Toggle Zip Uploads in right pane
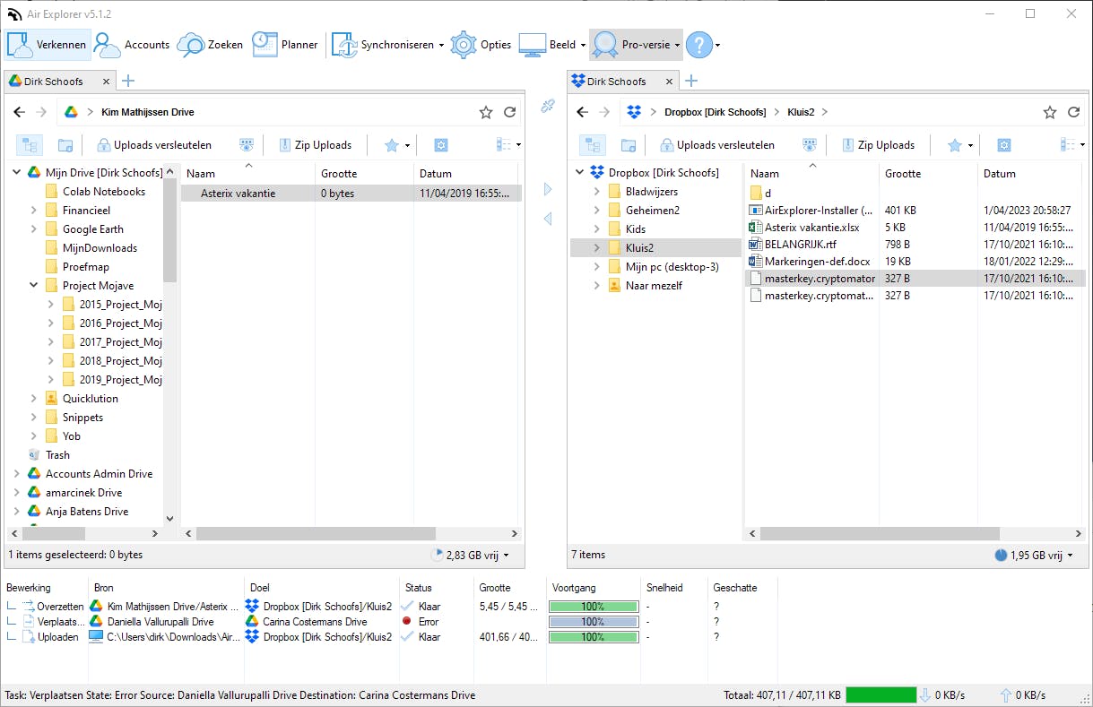This screenshot has height=707, width=1093. (878, 145)
